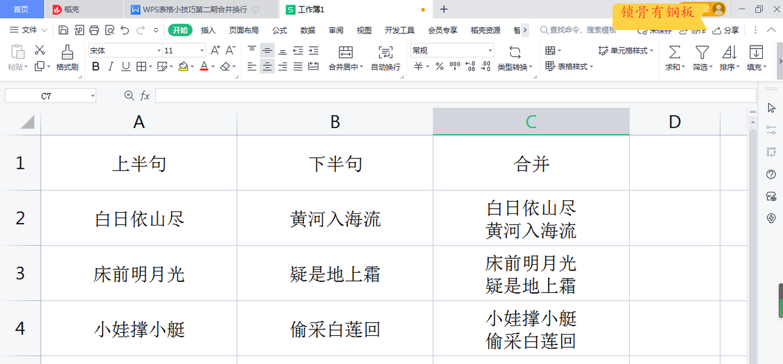Click the Print icon in quick access toolbar
783x364 pixels.
(94, 30)
